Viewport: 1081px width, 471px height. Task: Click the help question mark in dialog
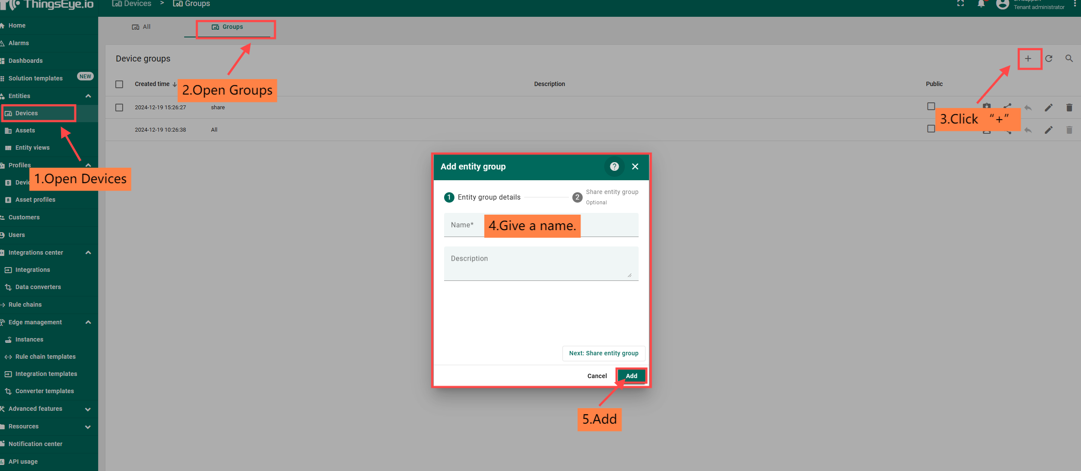(614, 166)
